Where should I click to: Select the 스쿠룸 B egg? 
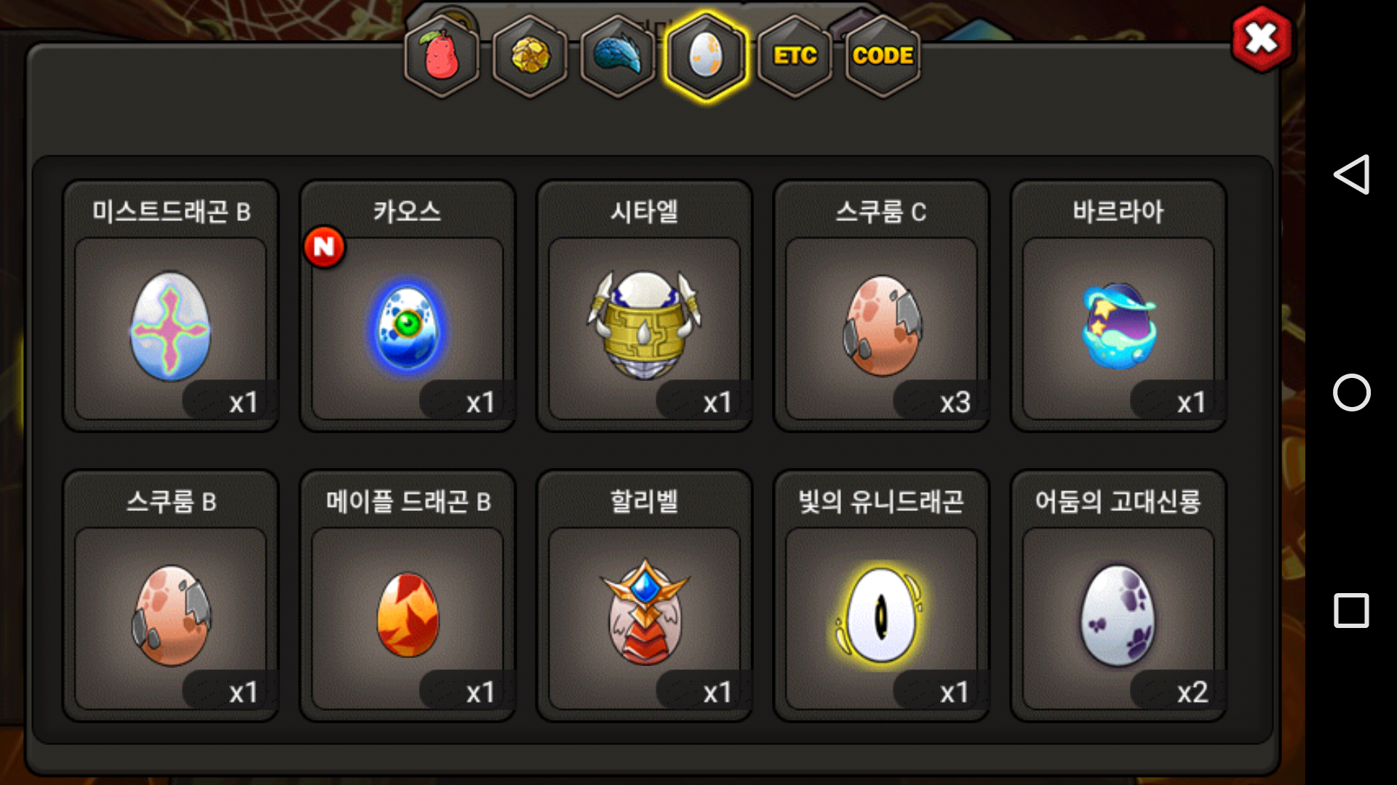(171, 596)
